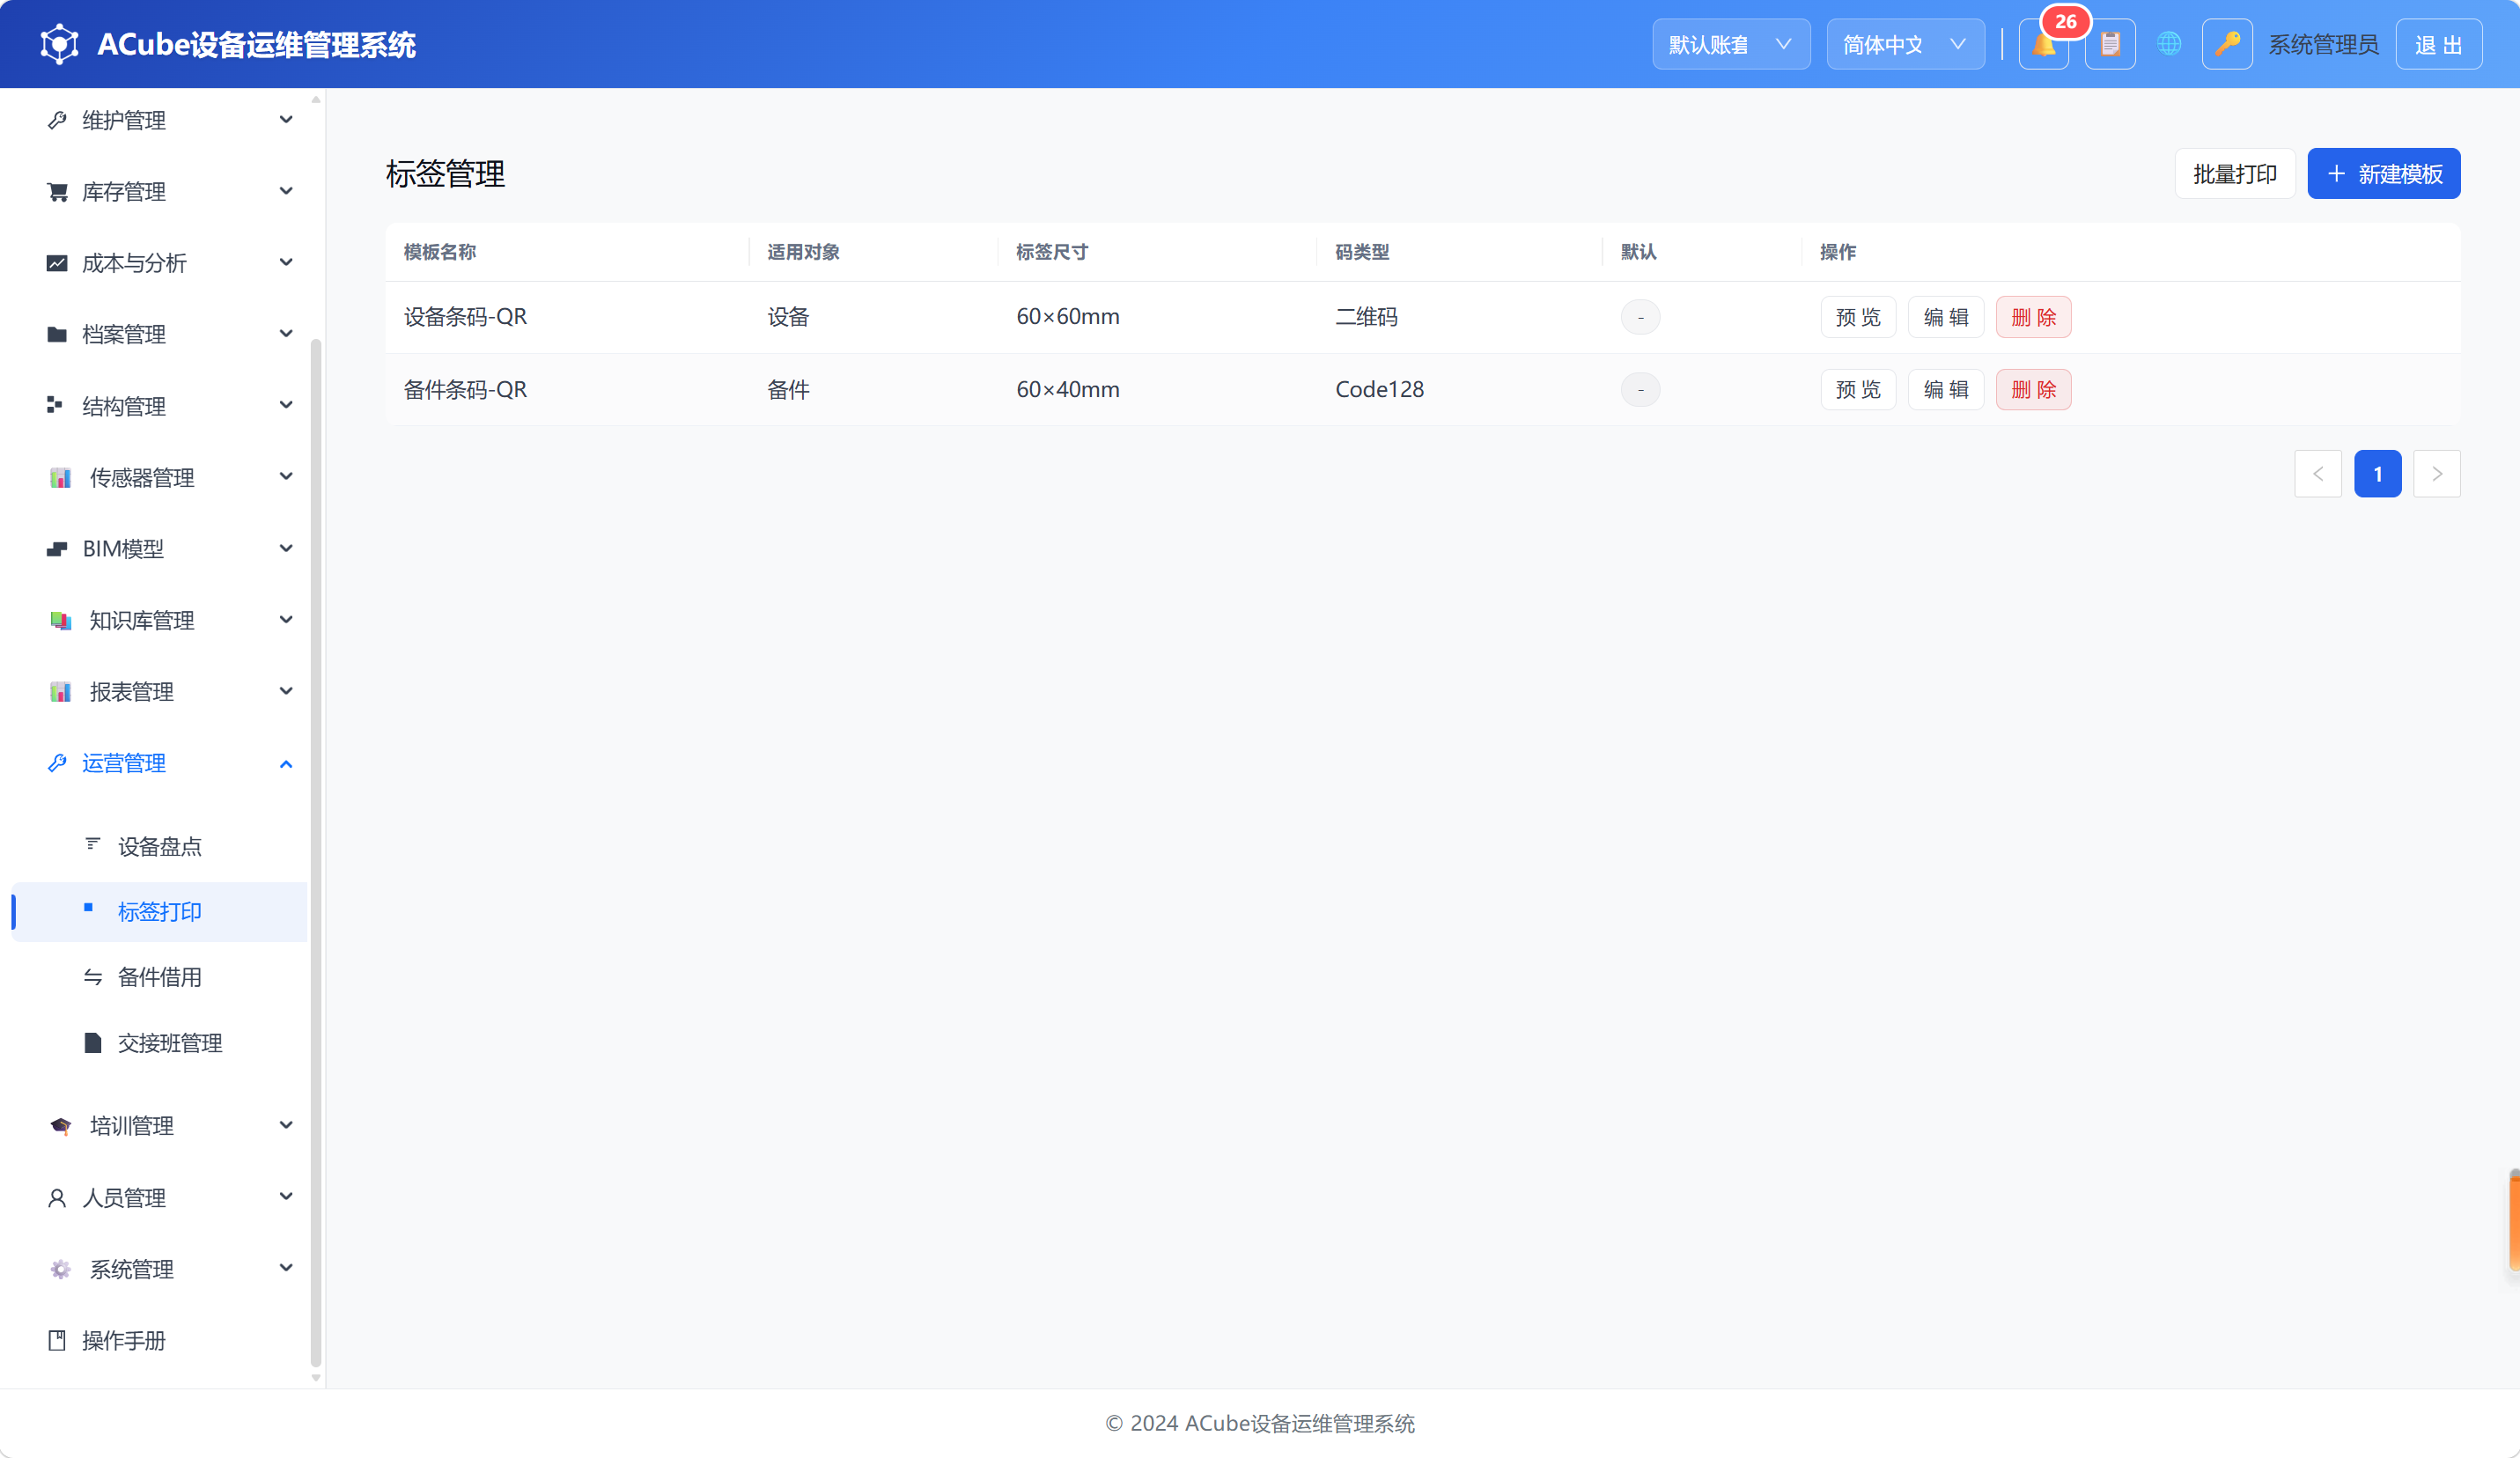Click the icon beside 知识库管理

tap(60, 621)
